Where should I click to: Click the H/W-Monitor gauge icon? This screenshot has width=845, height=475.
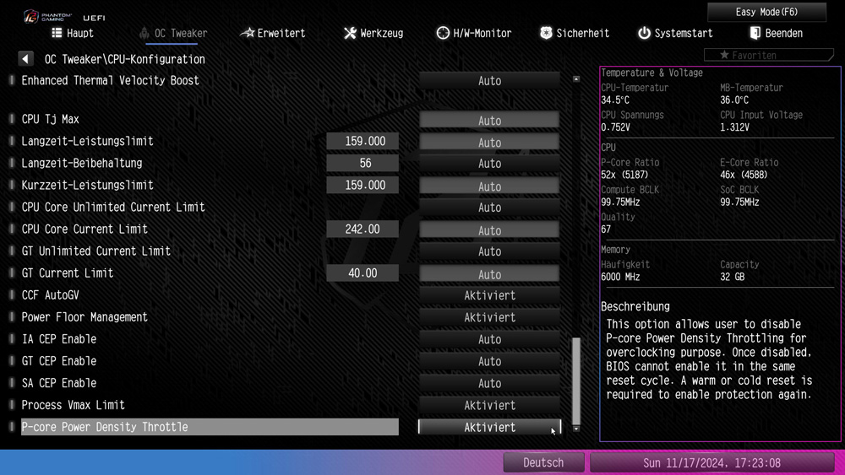(443, 33)
